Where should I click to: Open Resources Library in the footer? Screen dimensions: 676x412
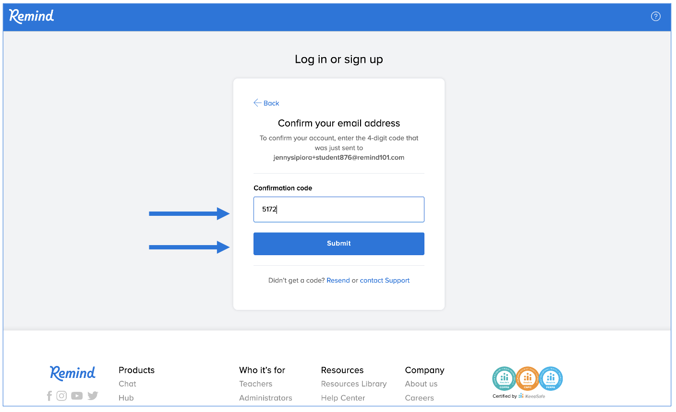click(x=353, y=384)
